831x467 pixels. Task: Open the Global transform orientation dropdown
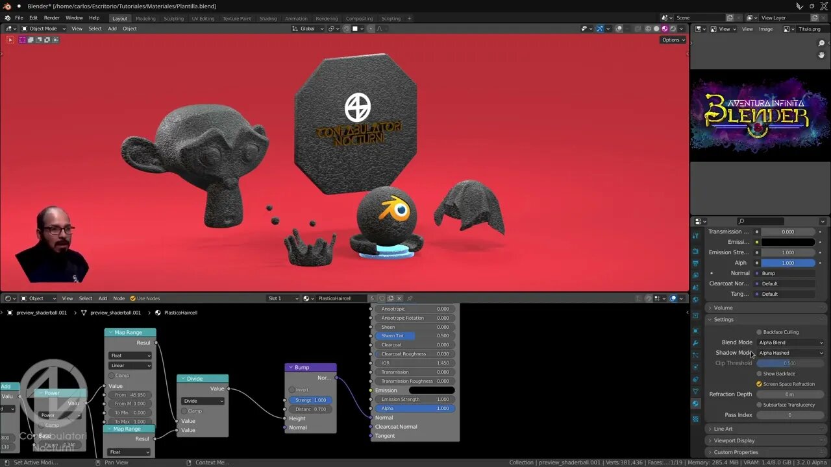point(308,29)
